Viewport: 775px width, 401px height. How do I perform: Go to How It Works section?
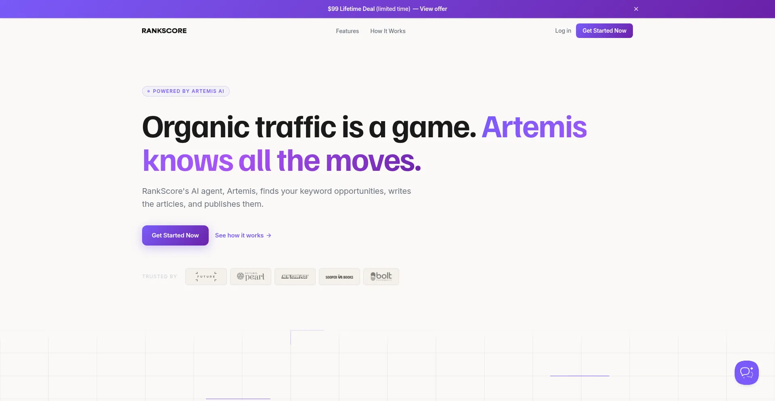[388, 31]
